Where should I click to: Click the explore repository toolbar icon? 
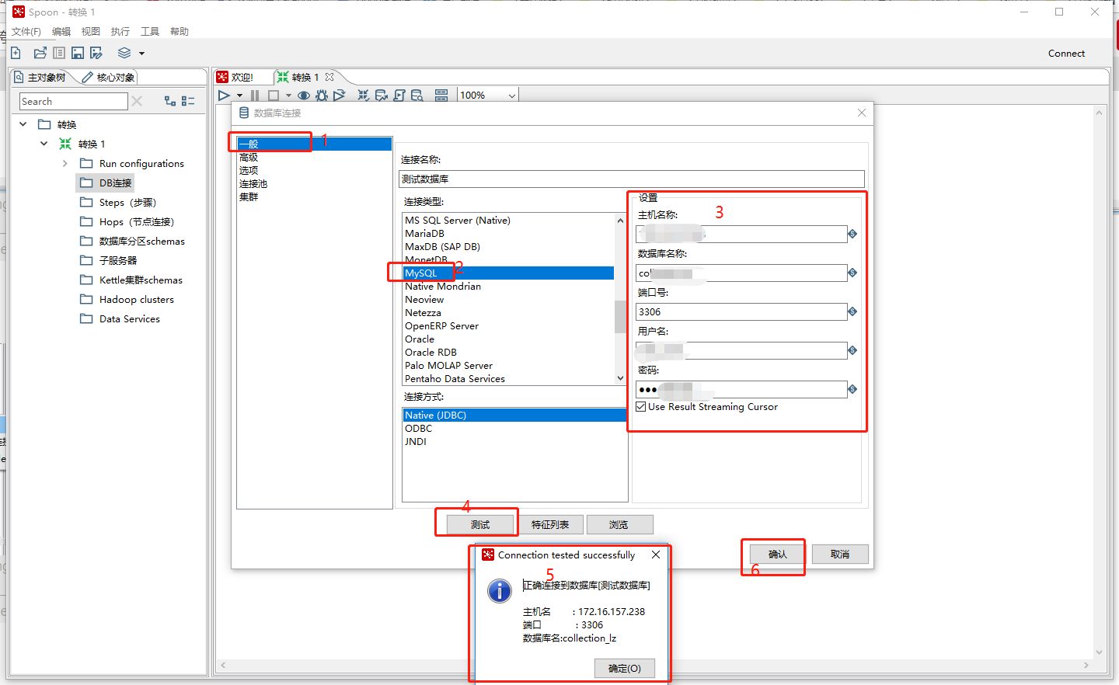59,53
